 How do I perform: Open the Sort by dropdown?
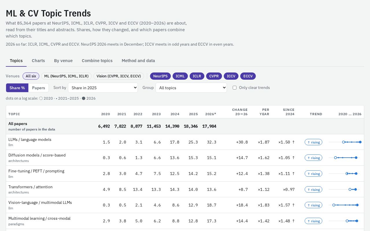103,88
